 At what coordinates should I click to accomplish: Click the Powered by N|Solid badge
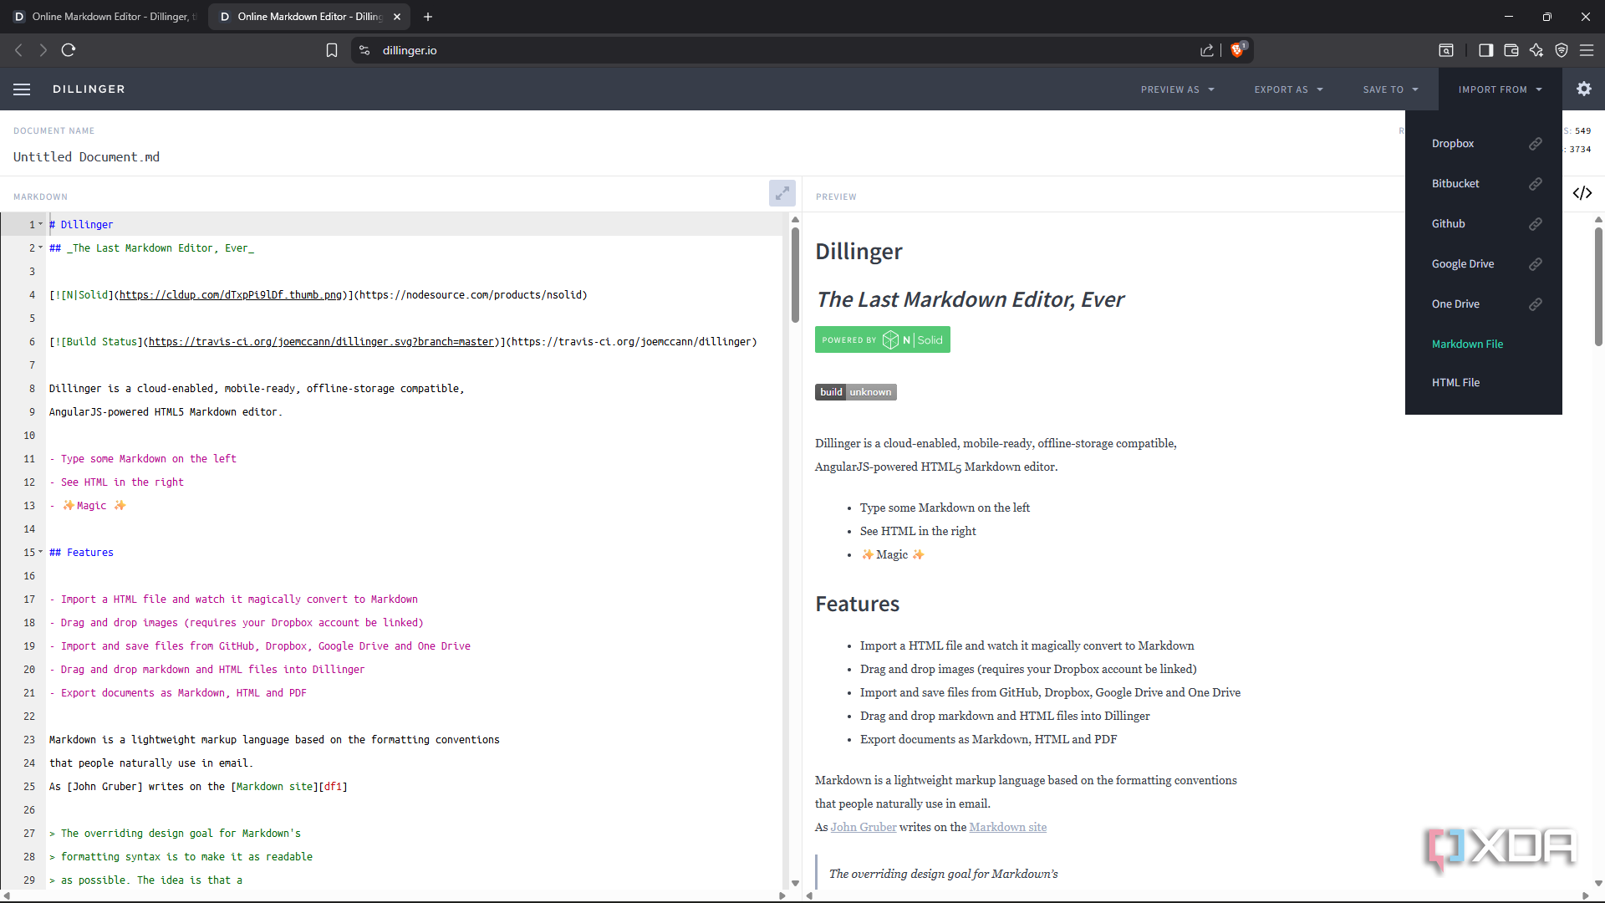[x=883, y=339]
